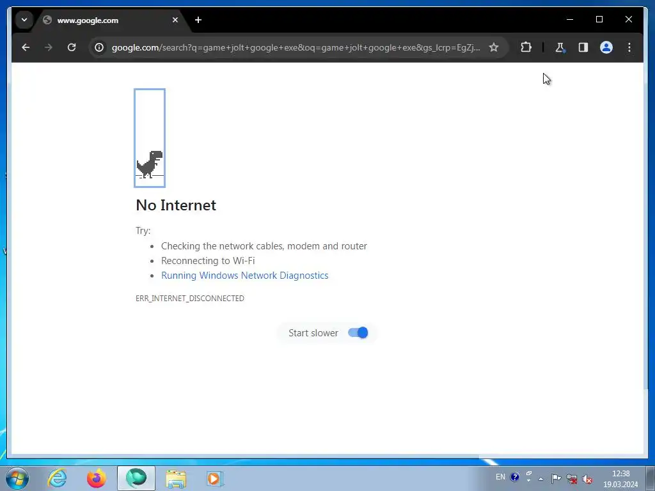Open Chrome's three-dot menu
Image resolution: width=655 pixels, height=491 pixels.
629,47
